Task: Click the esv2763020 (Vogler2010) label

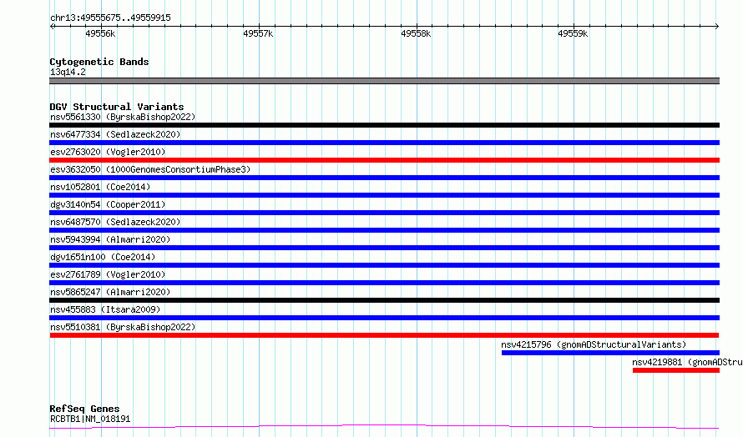Action: pos(108,152)
